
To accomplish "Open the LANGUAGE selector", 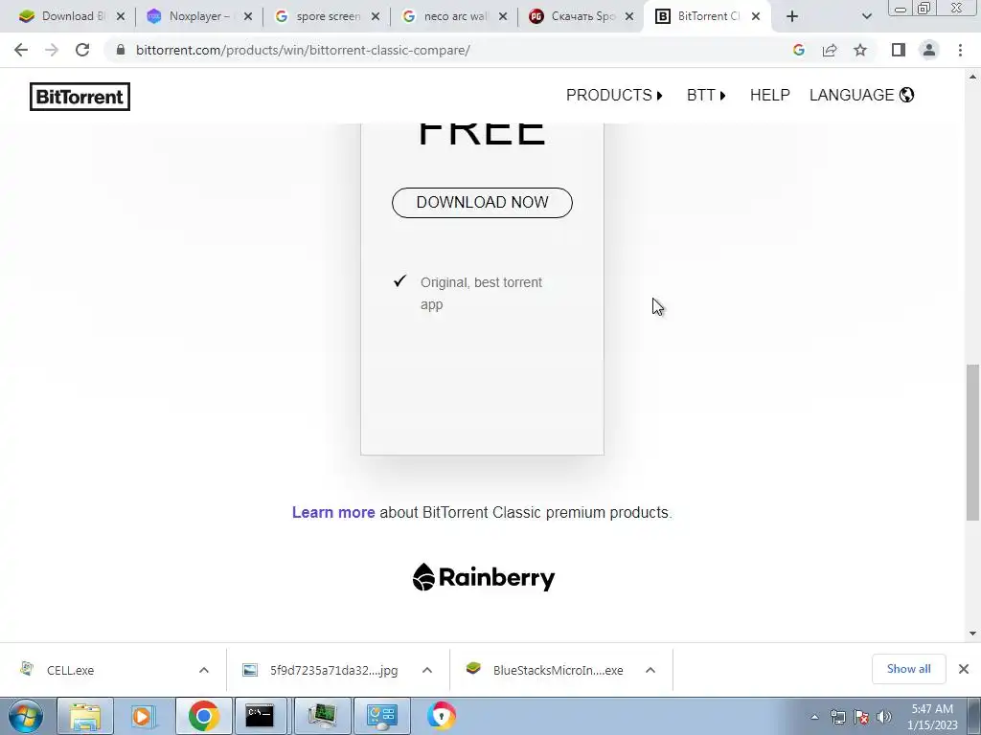I will point(861,95).
